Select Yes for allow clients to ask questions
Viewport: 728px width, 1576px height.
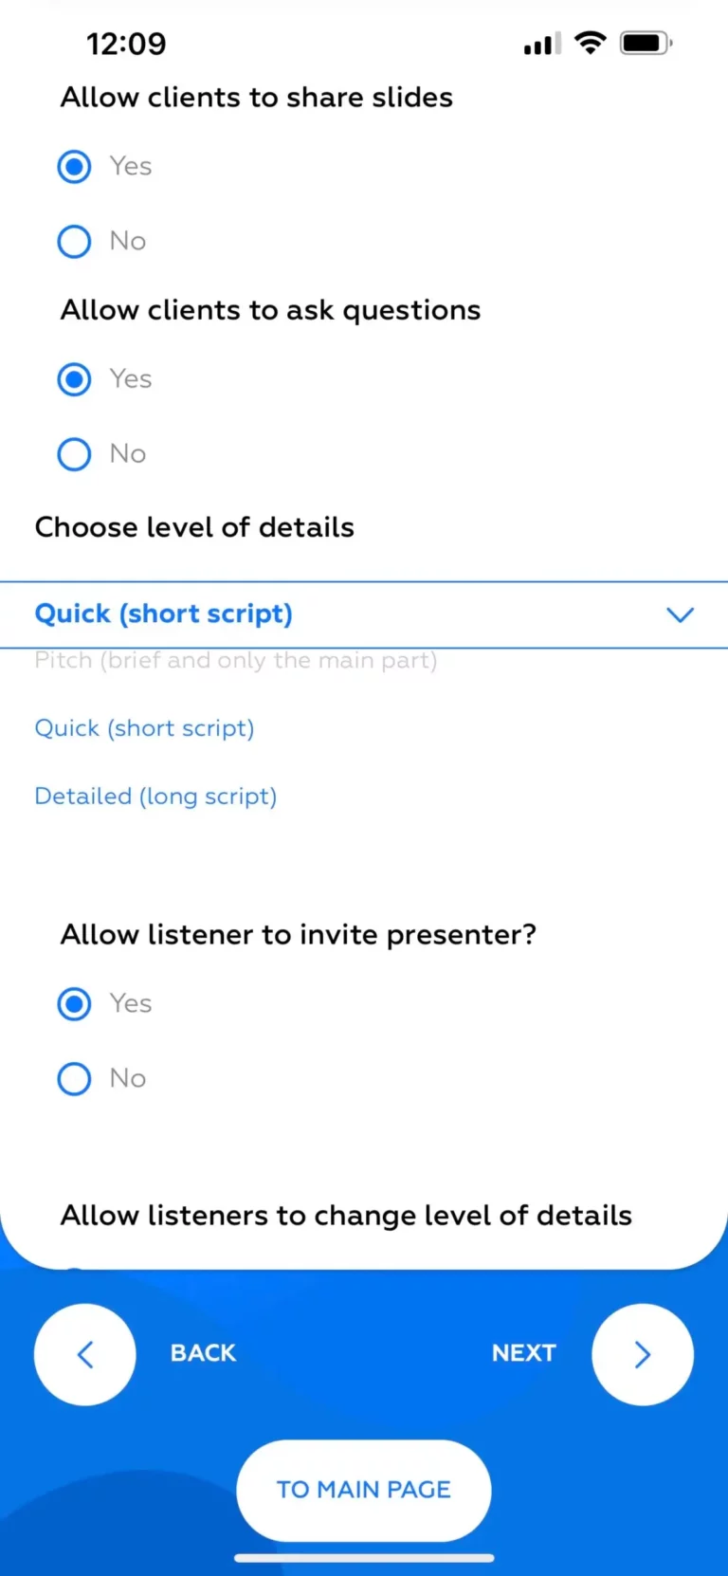[75, 379]
